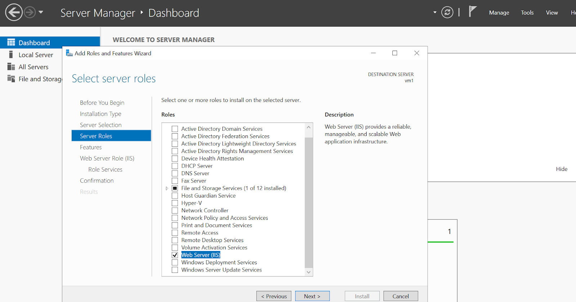This screenshot has width=576, height=302.
Task: Click the roles list scrollbar thumb
Action: pos(309,202)
